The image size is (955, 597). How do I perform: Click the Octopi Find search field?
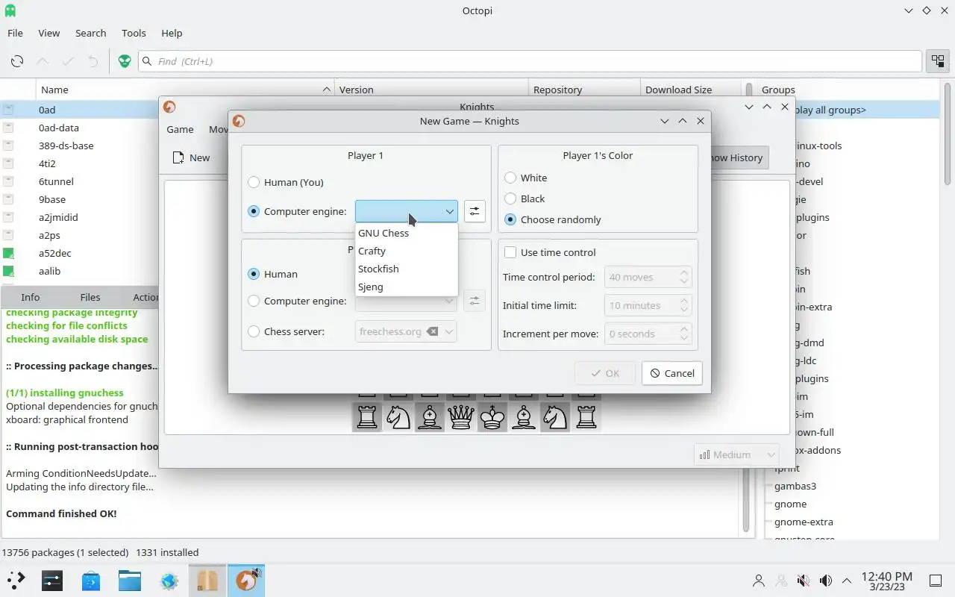point(530,61)
